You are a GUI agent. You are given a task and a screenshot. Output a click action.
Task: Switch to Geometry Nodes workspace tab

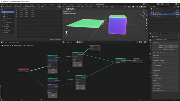tap(100, 4)
